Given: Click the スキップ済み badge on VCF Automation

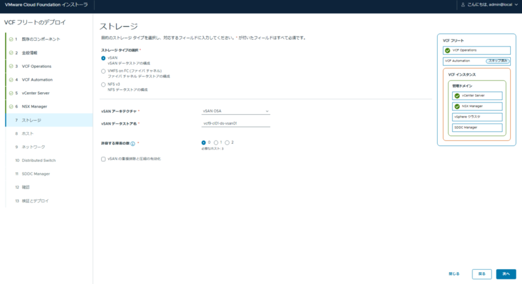Looking at the screenshot, I should pos(498,61).
